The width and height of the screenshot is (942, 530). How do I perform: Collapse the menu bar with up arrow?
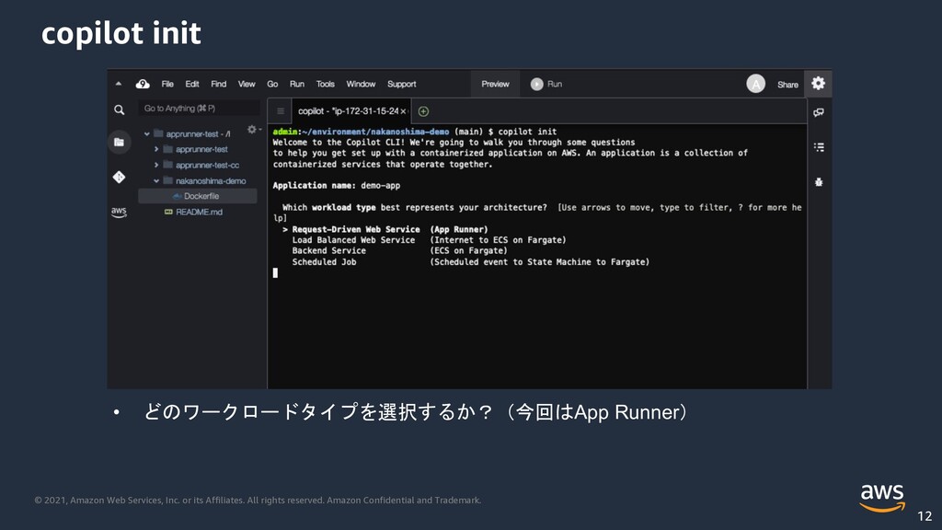tap(119, 84)
